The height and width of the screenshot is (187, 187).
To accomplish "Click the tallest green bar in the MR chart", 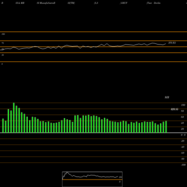I will 14,118.
